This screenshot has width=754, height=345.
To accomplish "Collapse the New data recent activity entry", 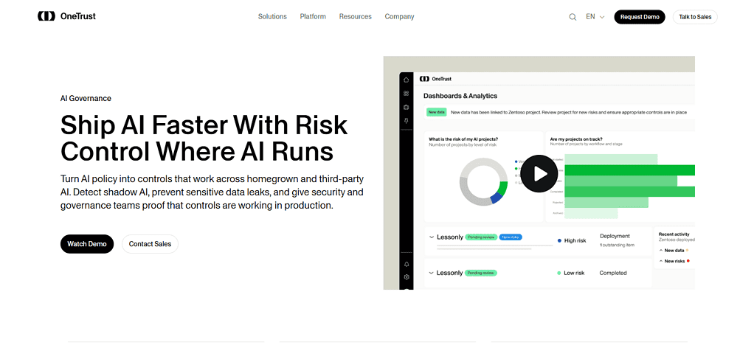I will (661, 251).
